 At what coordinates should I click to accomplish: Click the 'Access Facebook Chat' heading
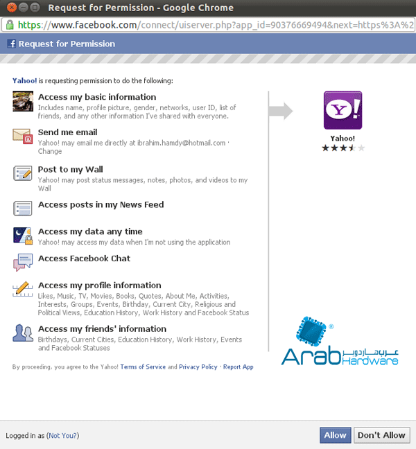[x=84, y=258]
